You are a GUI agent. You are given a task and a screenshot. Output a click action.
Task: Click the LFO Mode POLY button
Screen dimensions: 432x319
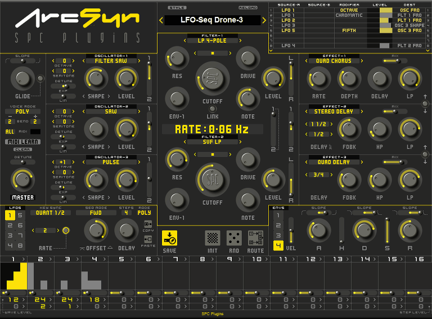pyautogui.click(x=144, y=213)
